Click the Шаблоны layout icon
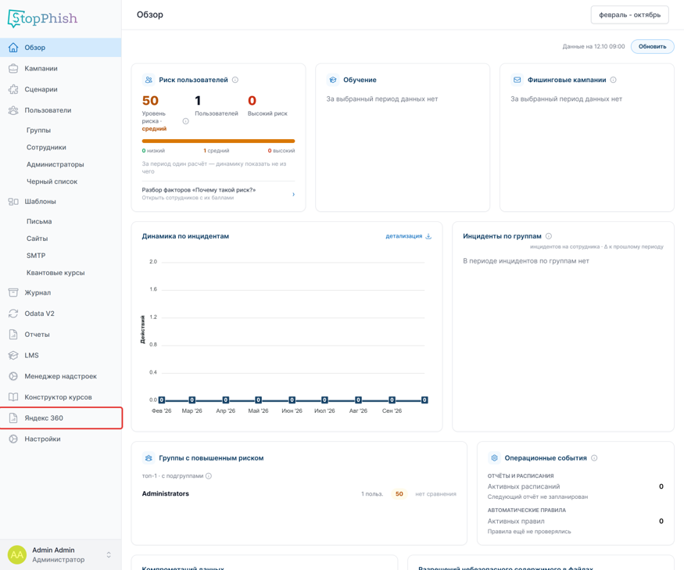The width and height of the screenshot is (684, 570). click(13, 202)
